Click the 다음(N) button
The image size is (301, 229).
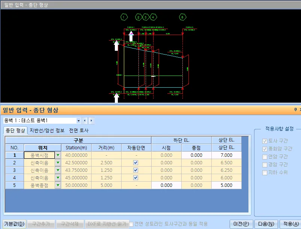(x=266, y=224)
